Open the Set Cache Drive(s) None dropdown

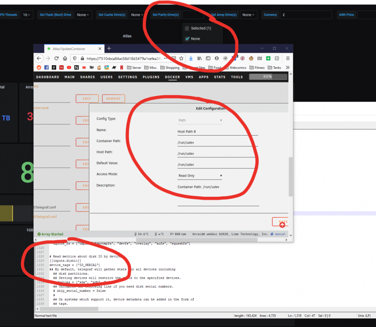[137, 15]
